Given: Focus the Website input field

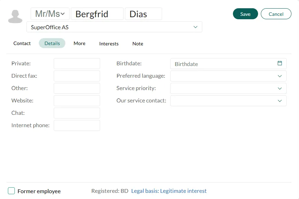Looking at the screenshot, I should click(x=77, y=101).
